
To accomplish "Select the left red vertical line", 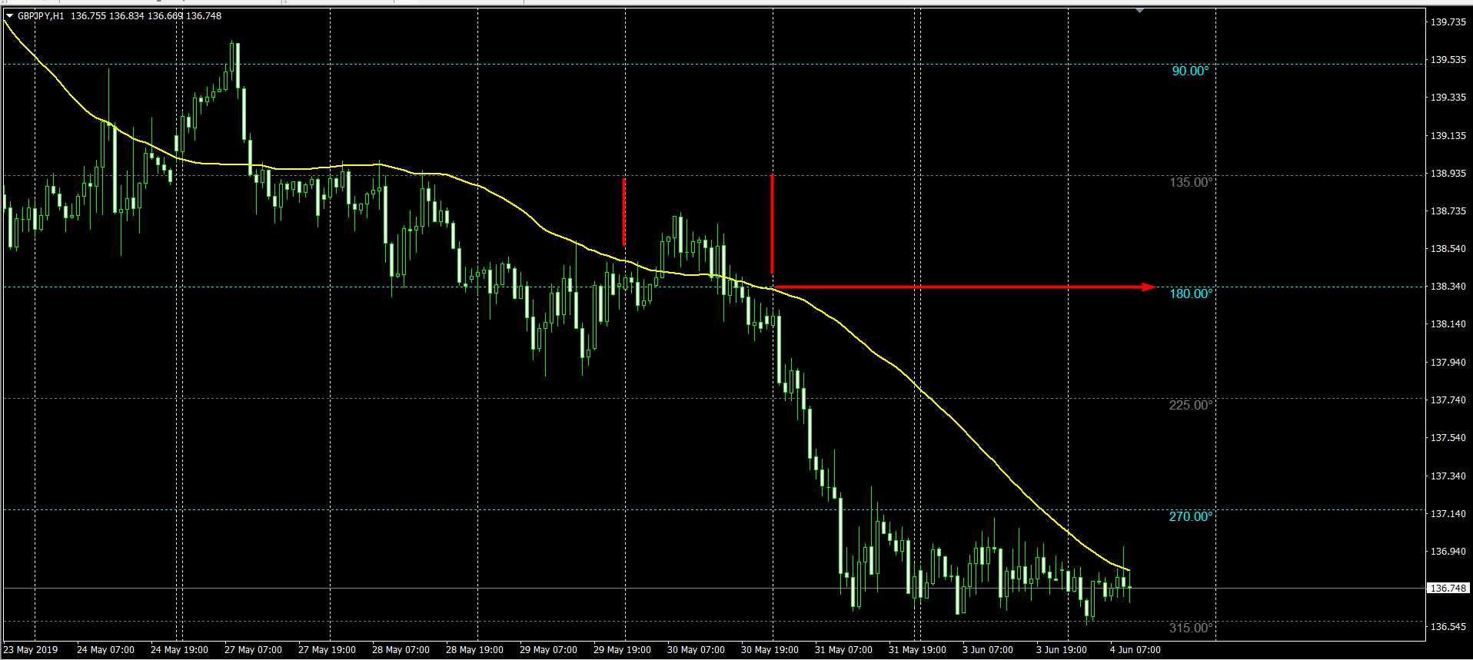I will click(623, 212).
